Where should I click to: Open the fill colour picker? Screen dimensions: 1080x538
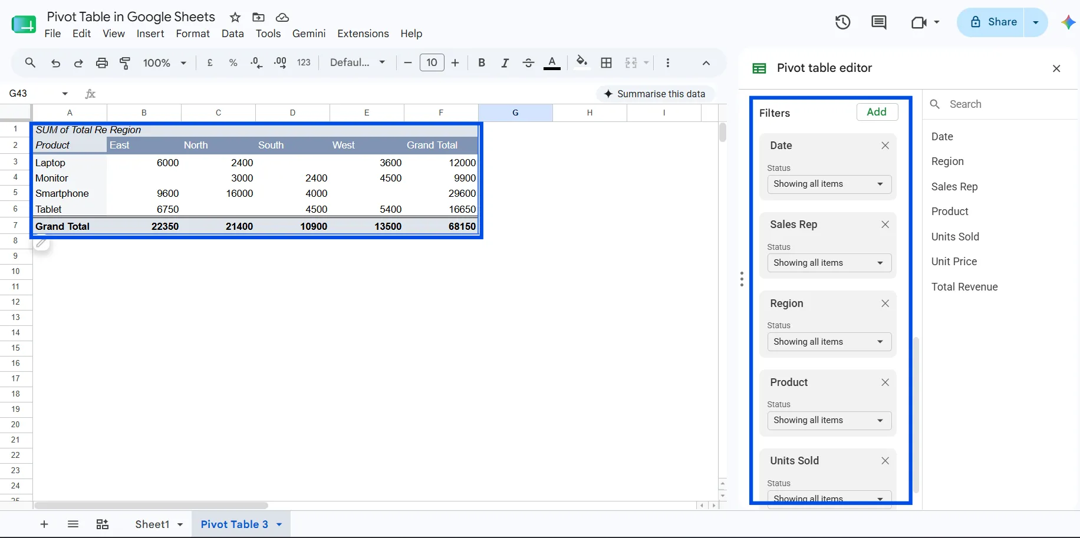(x=582, y=62)
